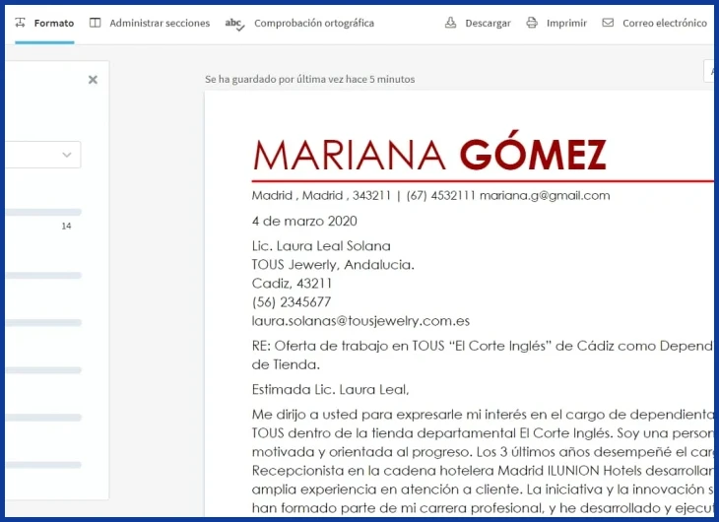This screenshot has height=522, width=719.
Task: Adjust the slider showing value 14
Action: click(43, 213)
